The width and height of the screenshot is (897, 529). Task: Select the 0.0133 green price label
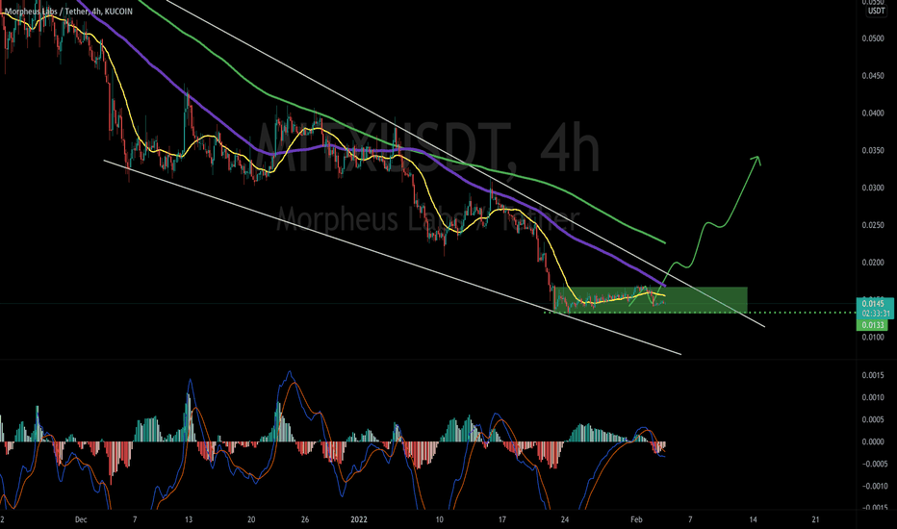click(872, 325)
